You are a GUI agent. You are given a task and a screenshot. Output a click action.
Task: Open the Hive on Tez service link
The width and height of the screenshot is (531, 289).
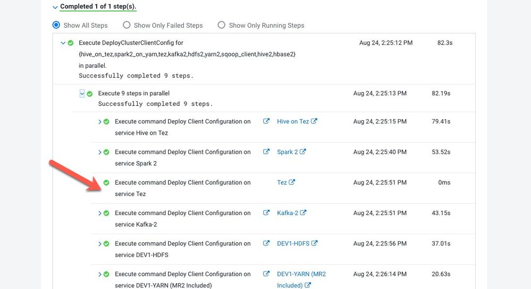(x=293, y=121)
